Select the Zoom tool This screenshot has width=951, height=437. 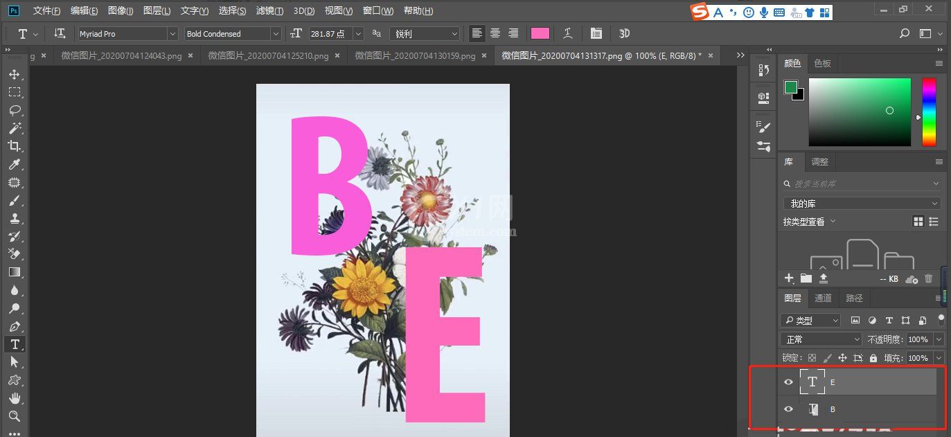click(15, 416)
